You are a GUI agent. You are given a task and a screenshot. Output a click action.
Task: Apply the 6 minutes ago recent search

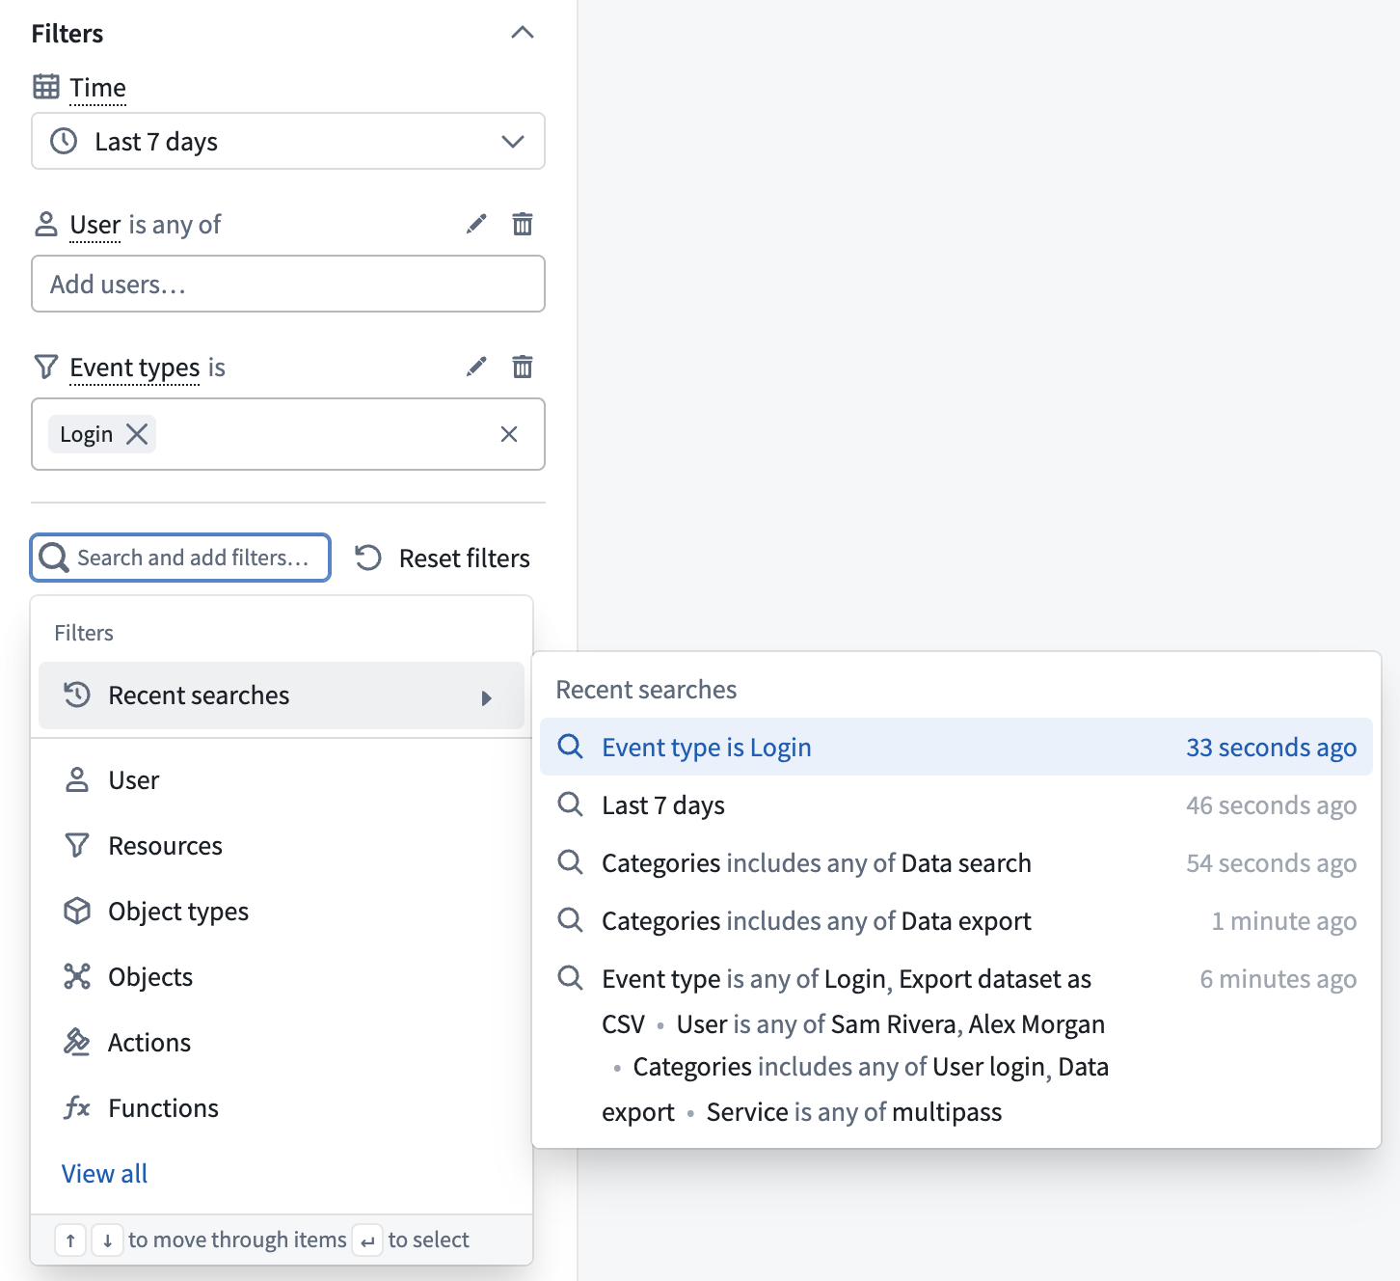click(956, 1045)
